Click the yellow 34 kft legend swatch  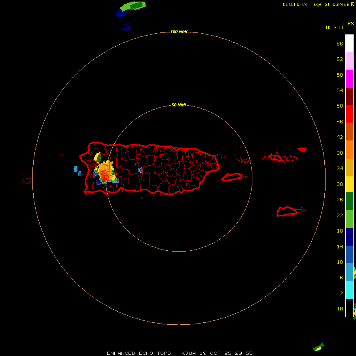(x=349, y=184)
